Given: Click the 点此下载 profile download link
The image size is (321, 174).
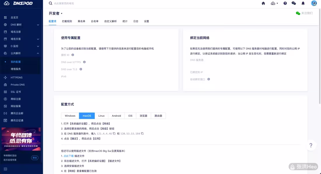Looking at the screenshot, I should (x=69, y=156).
